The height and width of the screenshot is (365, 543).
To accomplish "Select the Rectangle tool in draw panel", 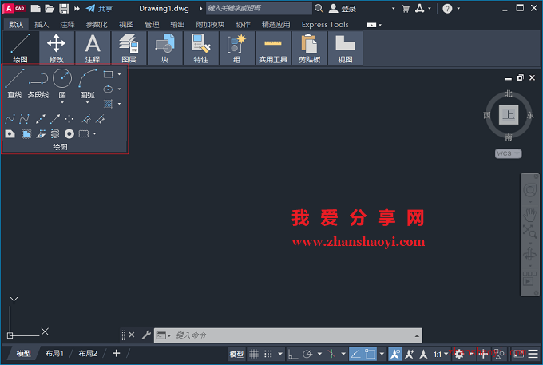I will [x=109, y=74].
